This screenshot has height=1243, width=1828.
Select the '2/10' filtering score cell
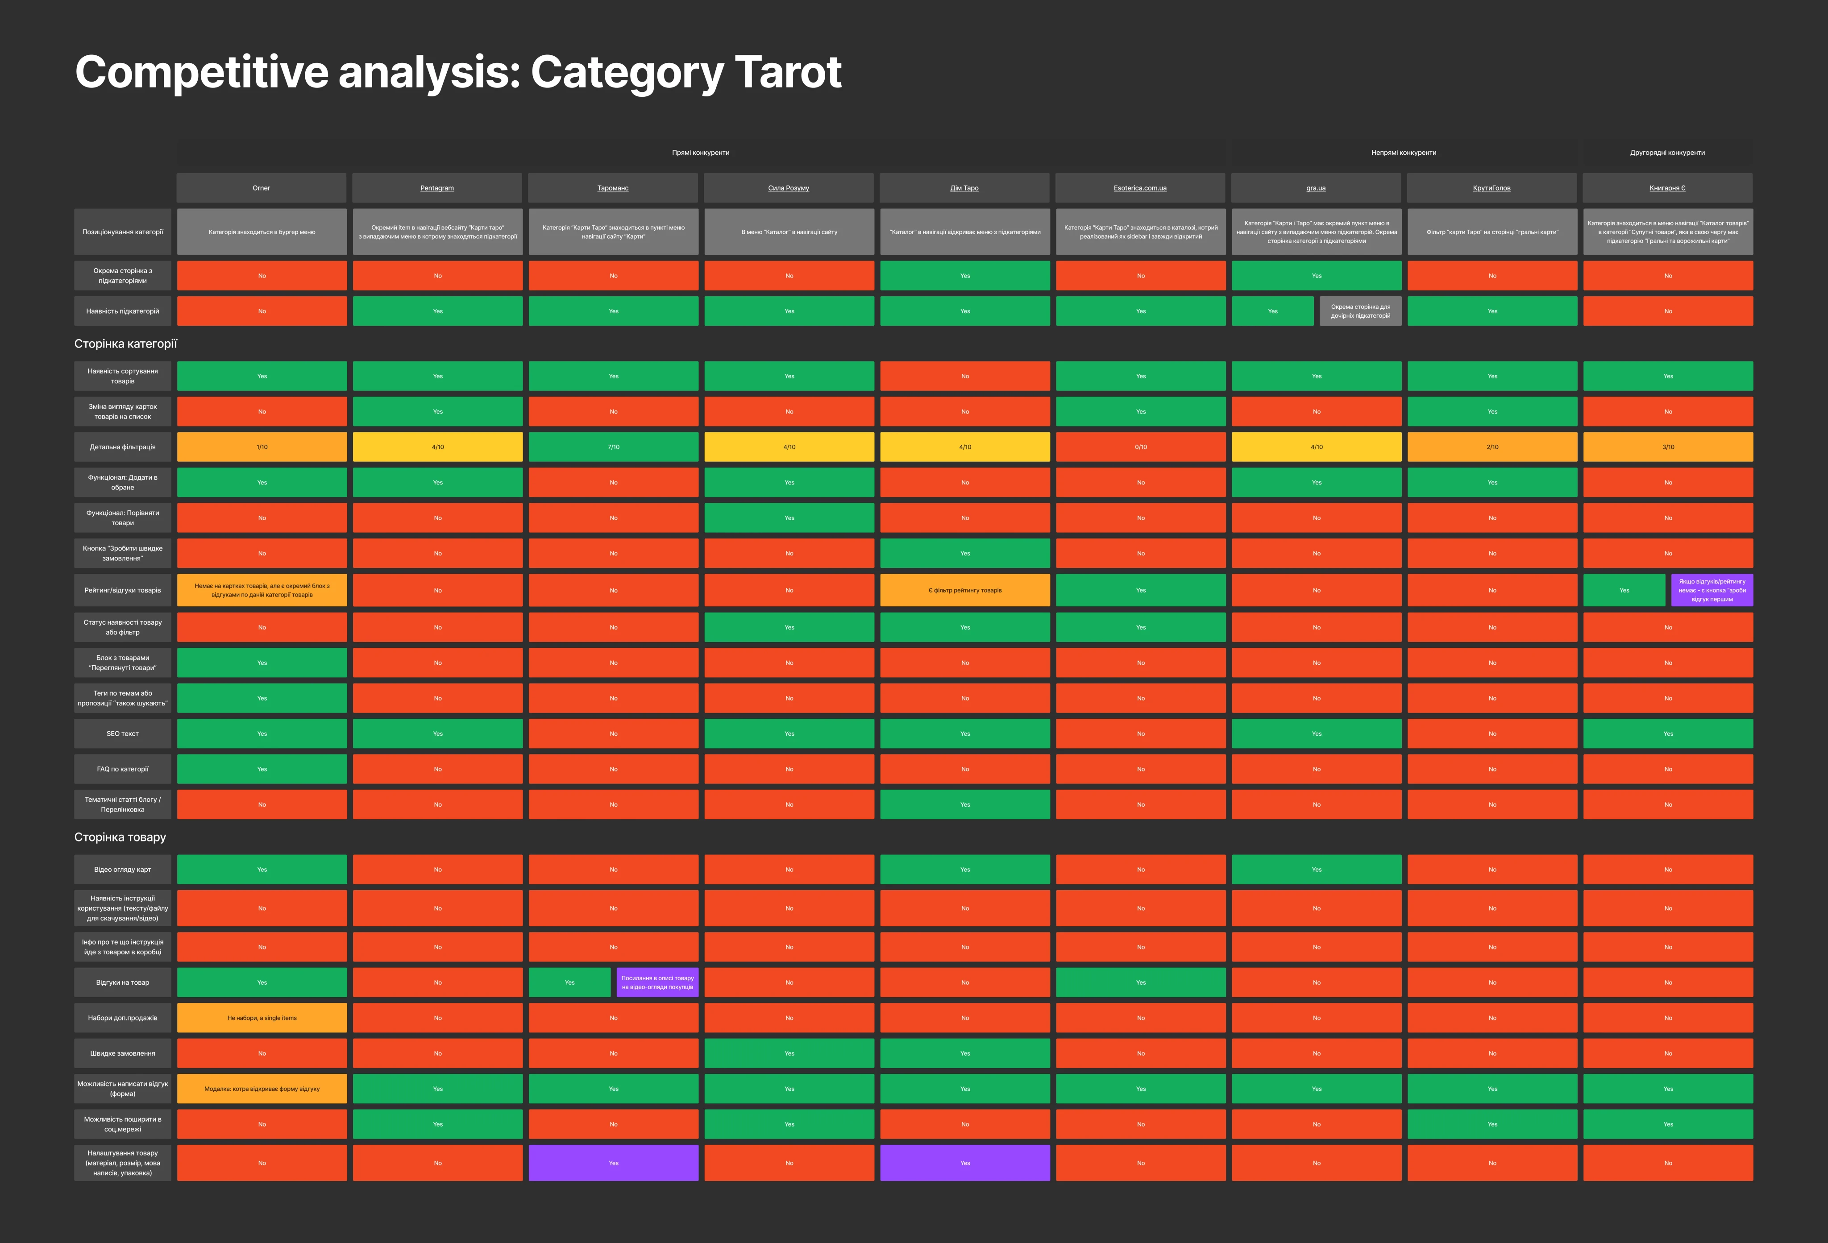(x=1492, y=447)
